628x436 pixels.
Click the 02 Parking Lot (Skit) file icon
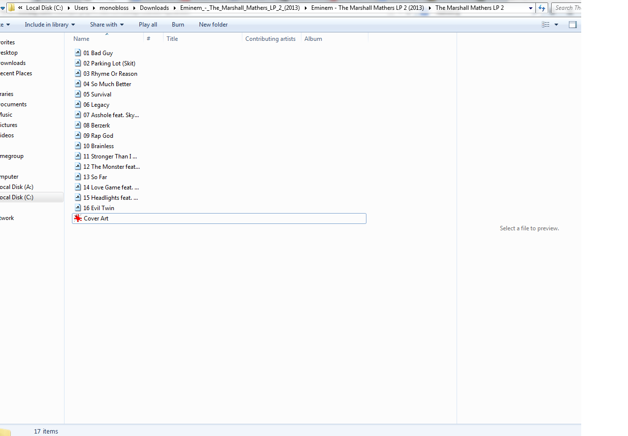point(78,63)
